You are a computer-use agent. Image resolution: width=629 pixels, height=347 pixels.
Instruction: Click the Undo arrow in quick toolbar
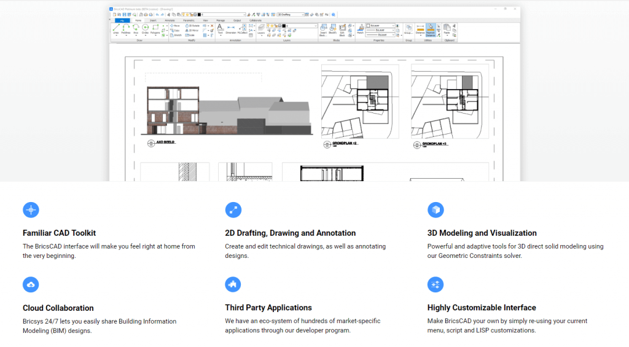pos(157,15)
